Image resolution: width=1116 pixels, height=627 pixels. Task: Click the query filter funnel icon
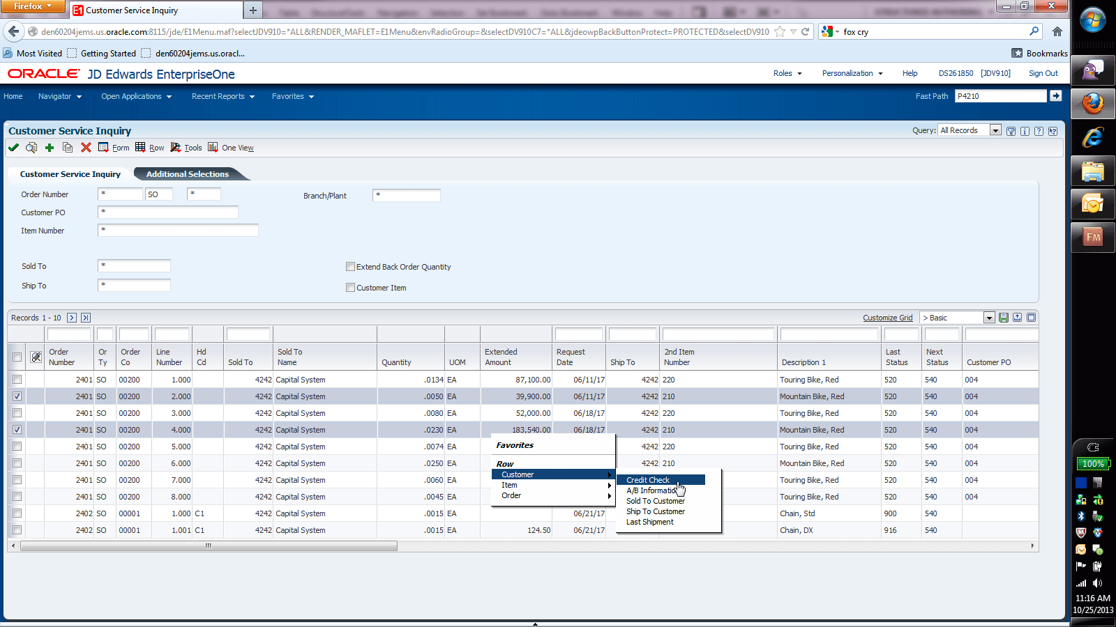point(1011,130)
